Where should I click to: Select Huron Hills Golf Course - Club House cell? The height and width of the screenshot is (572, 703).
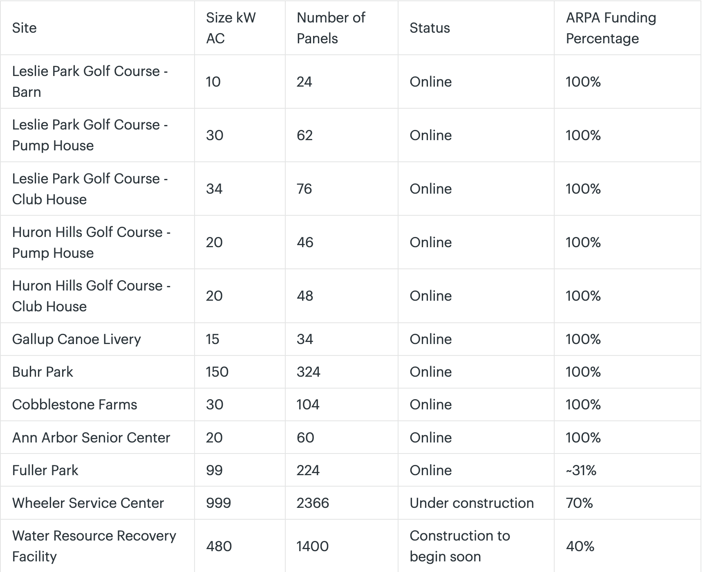tap(97, 296)
